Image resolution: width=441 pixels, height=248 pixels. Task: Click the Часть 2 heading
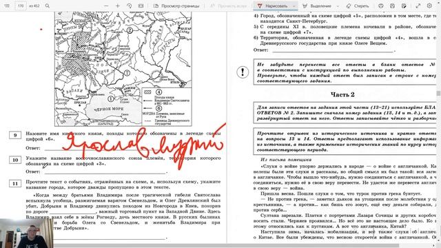click(x=342, y=94)
